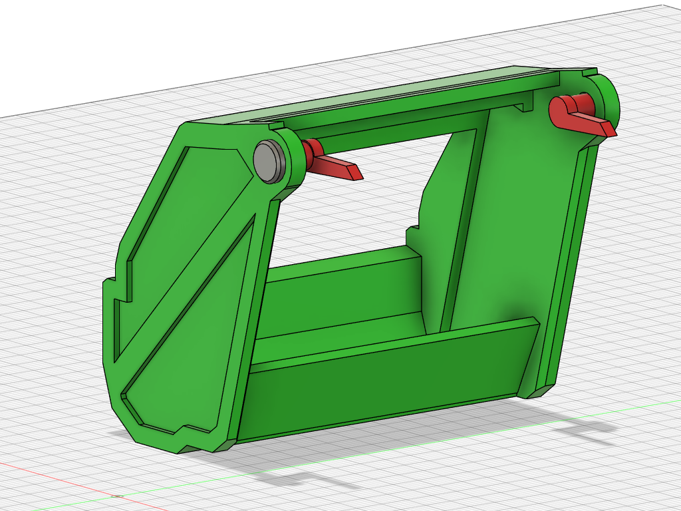The width and height of the screenshot is (681, 511).
Task: Select the red lever next to the gray pin
Action: [333, 161]
